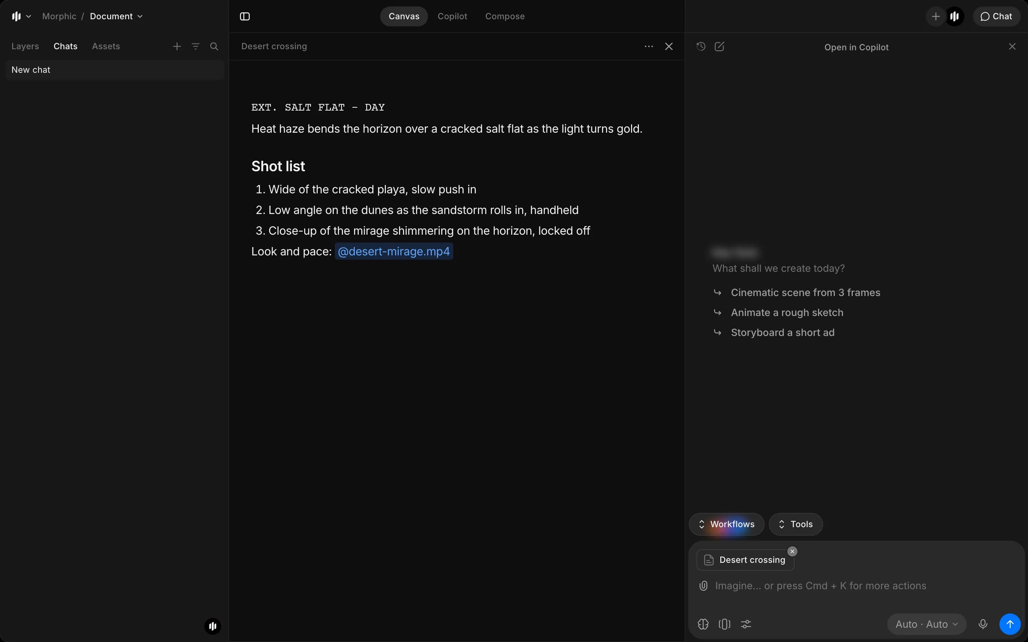Close the copilot chat panel
This screenshot has height=642, width=1028.
[x=1012, y=46]
